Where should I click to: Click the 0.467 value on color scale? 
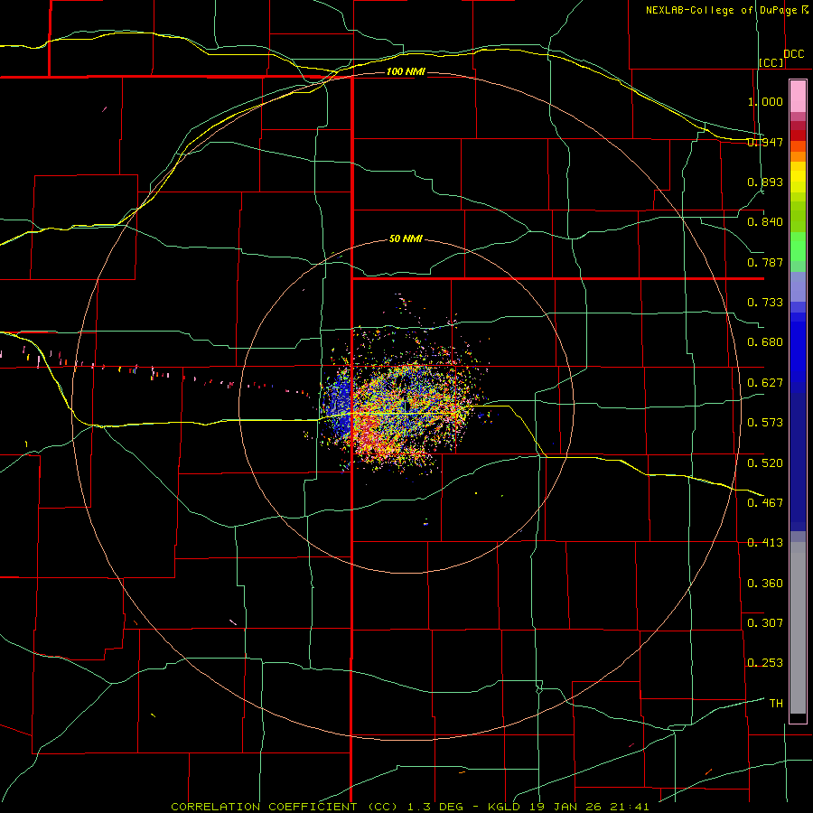(765, 502)
